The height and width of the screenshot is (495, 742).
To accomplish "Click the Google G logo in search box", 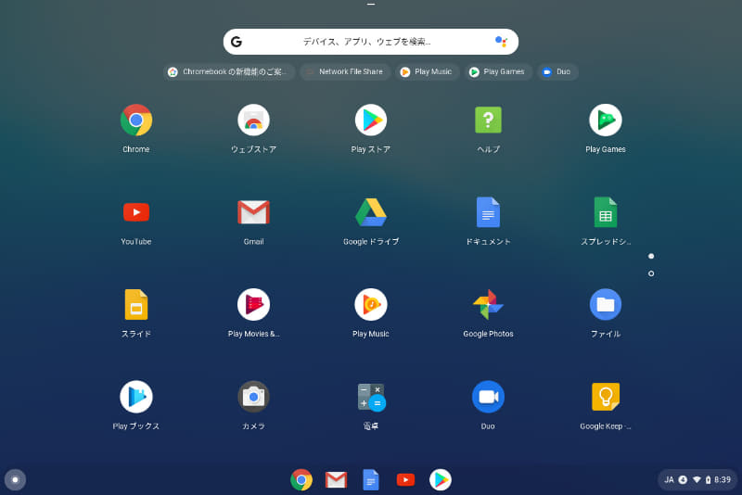I will [237, 42].
